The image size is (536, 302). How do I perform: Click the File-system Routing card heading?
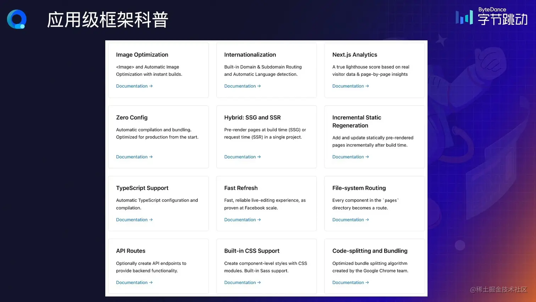359,188
